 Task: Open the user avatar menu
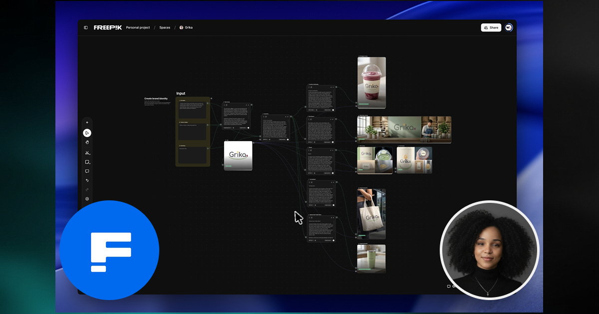click(x=509, y=27)
